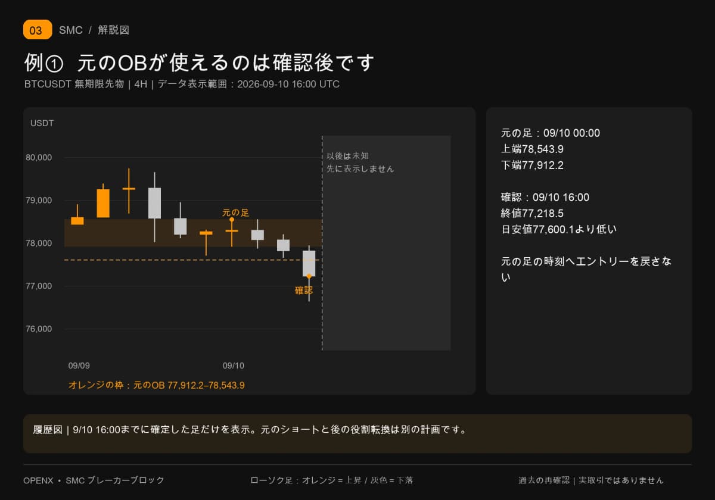The height and width of the screenshot is (500, 715).
Task: Click the SMC / 解説図 breadcrumb text
Action: [x=94, y=30]
